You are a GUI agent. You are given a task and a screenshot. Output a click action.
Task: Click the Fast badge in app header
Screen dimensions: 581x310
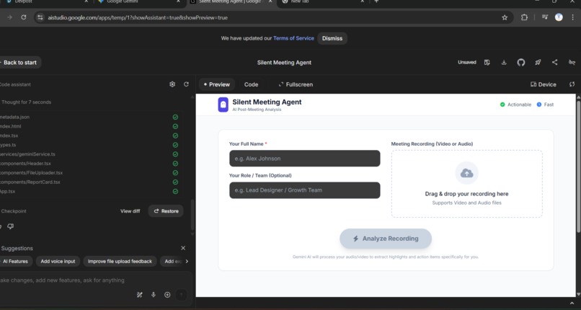(x=546, y=105)
